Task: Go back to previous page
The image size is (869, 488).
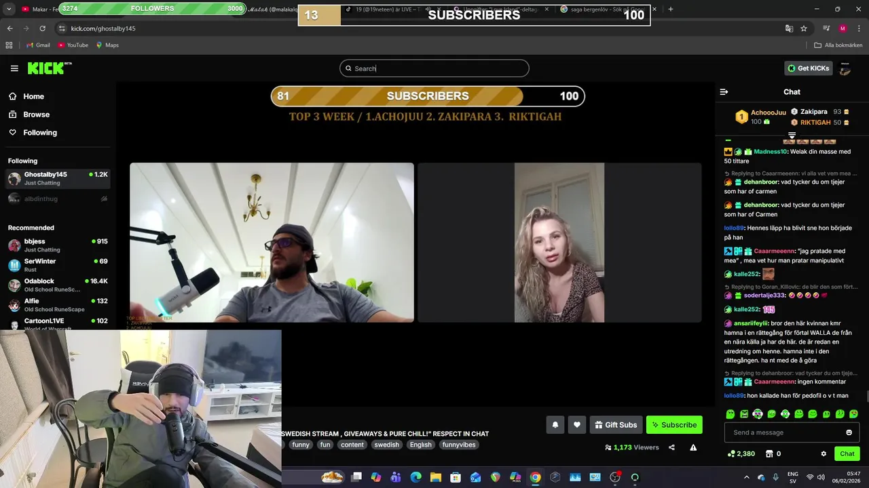Action: [10, 28]
